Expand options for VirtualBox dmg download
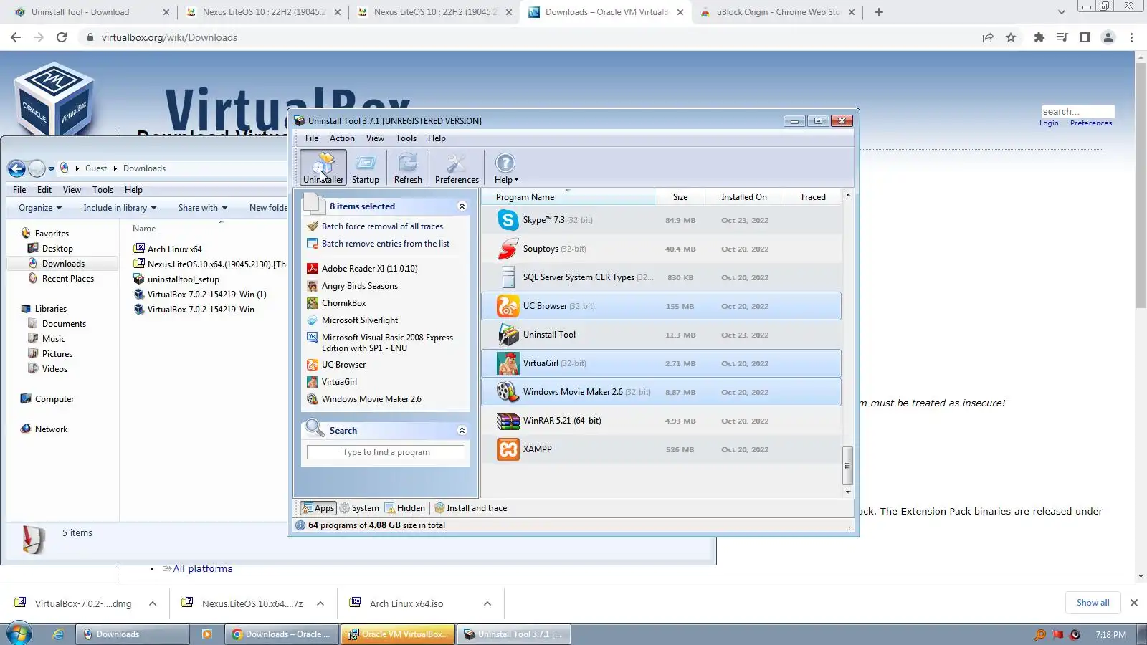 coord(153,603)
